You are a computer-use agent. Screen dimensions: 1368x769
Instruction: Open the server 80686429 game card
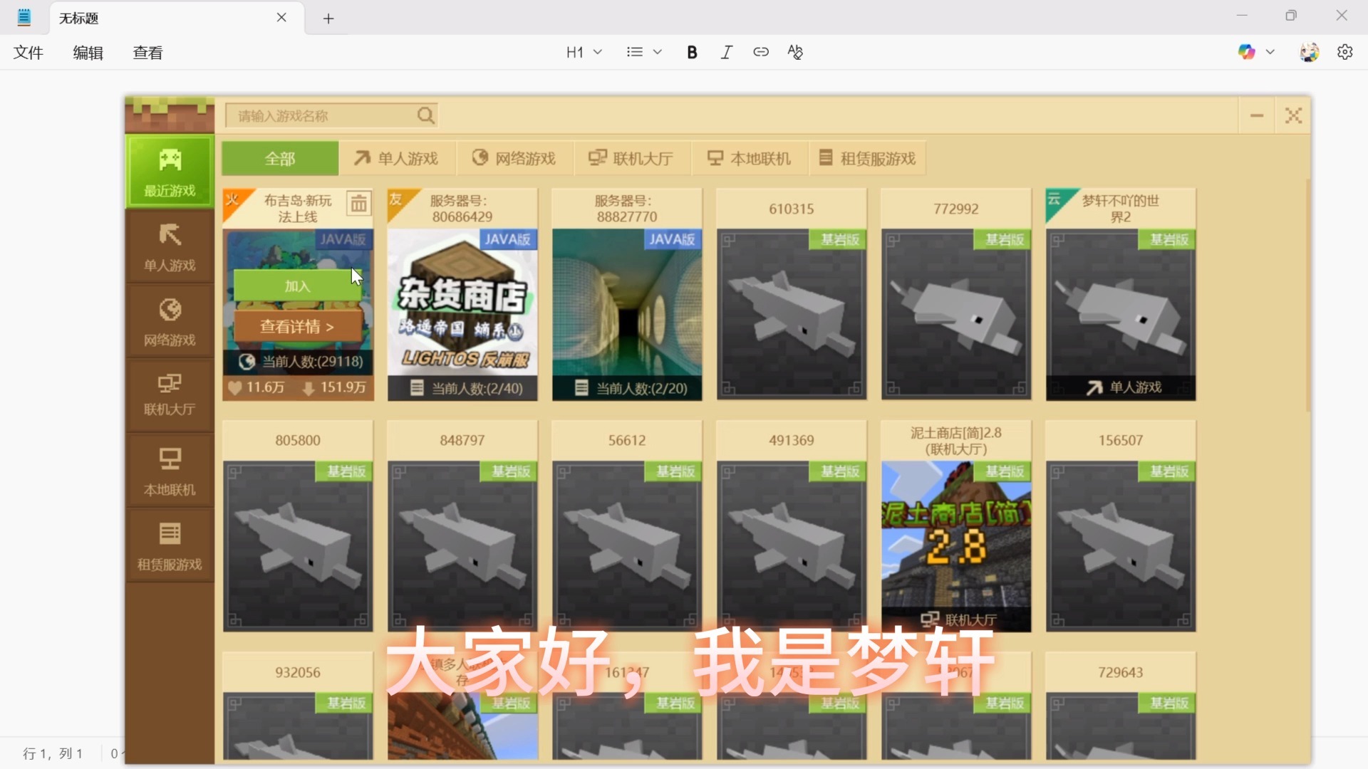(x=462, y=294)
